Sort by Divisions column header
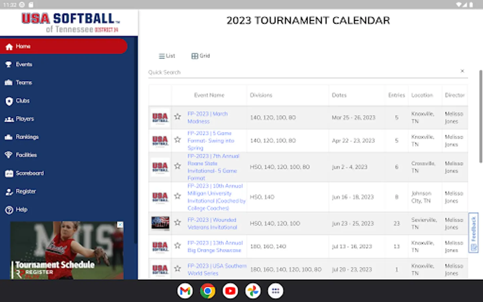The image size is (483, 302). (x=261, y=95)
